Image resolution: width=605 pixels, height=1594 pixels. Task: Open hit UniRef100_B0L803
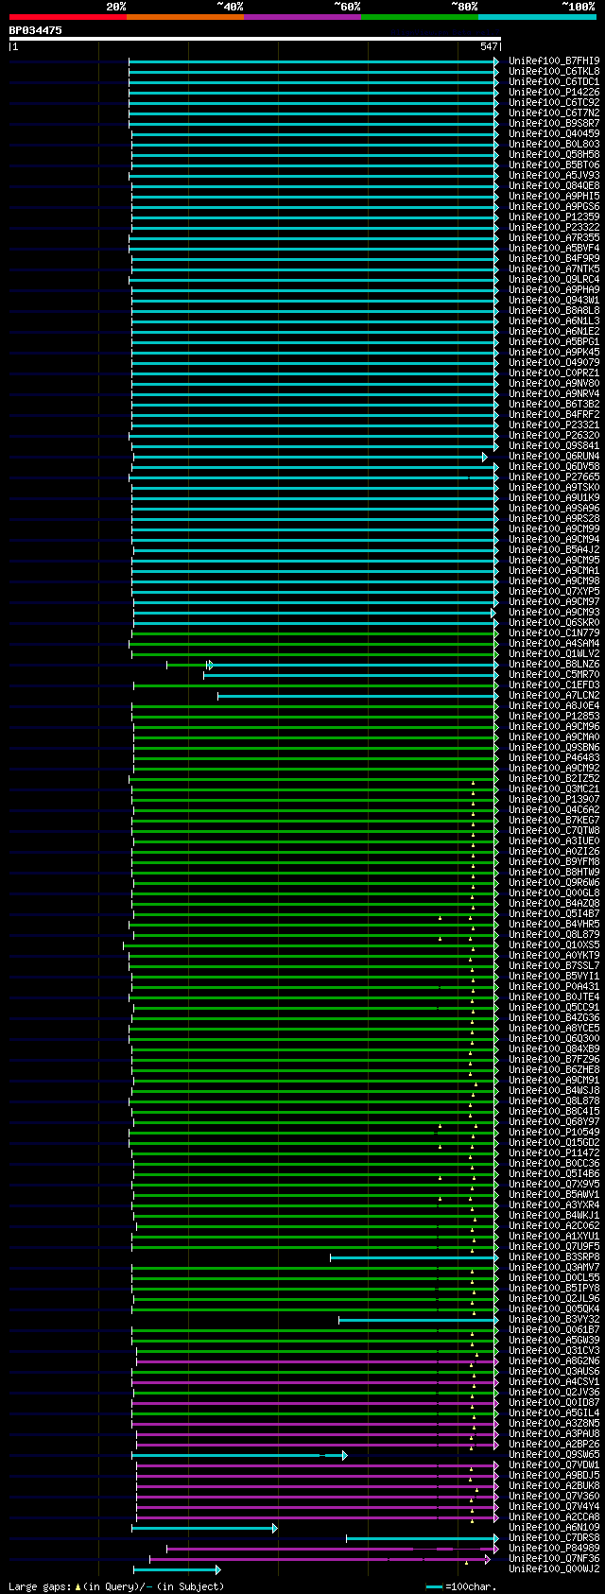click(x=554, y=144)
